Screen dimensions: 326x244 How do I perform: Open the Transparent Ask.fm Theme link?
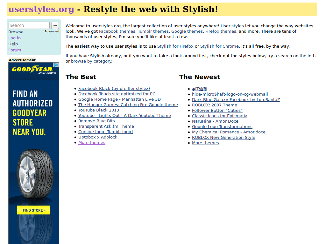tap(106, 126)
